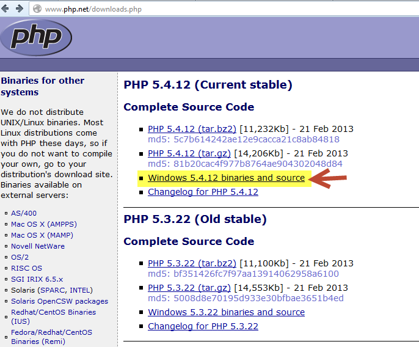Download PHP 5.4.12 (tar.gz)
419x347 pixels.
pos(189,153)
